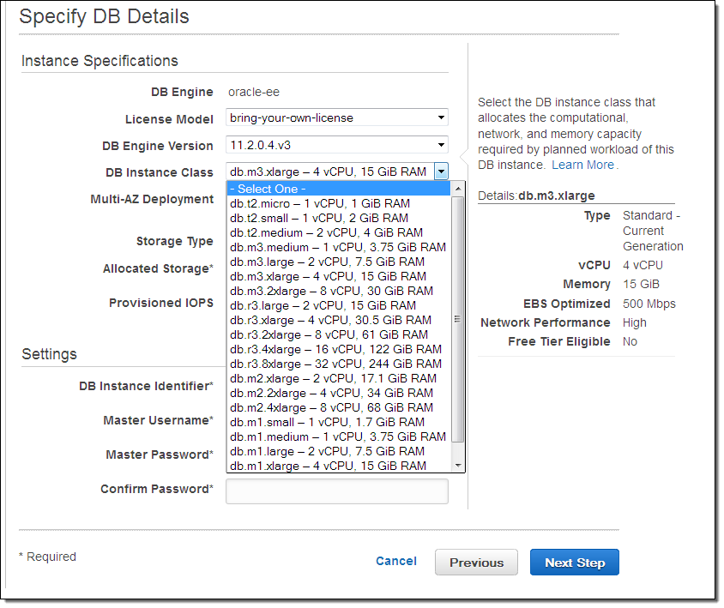Select db.m3.medium instance class
The image size is (724, 608).
337,247
